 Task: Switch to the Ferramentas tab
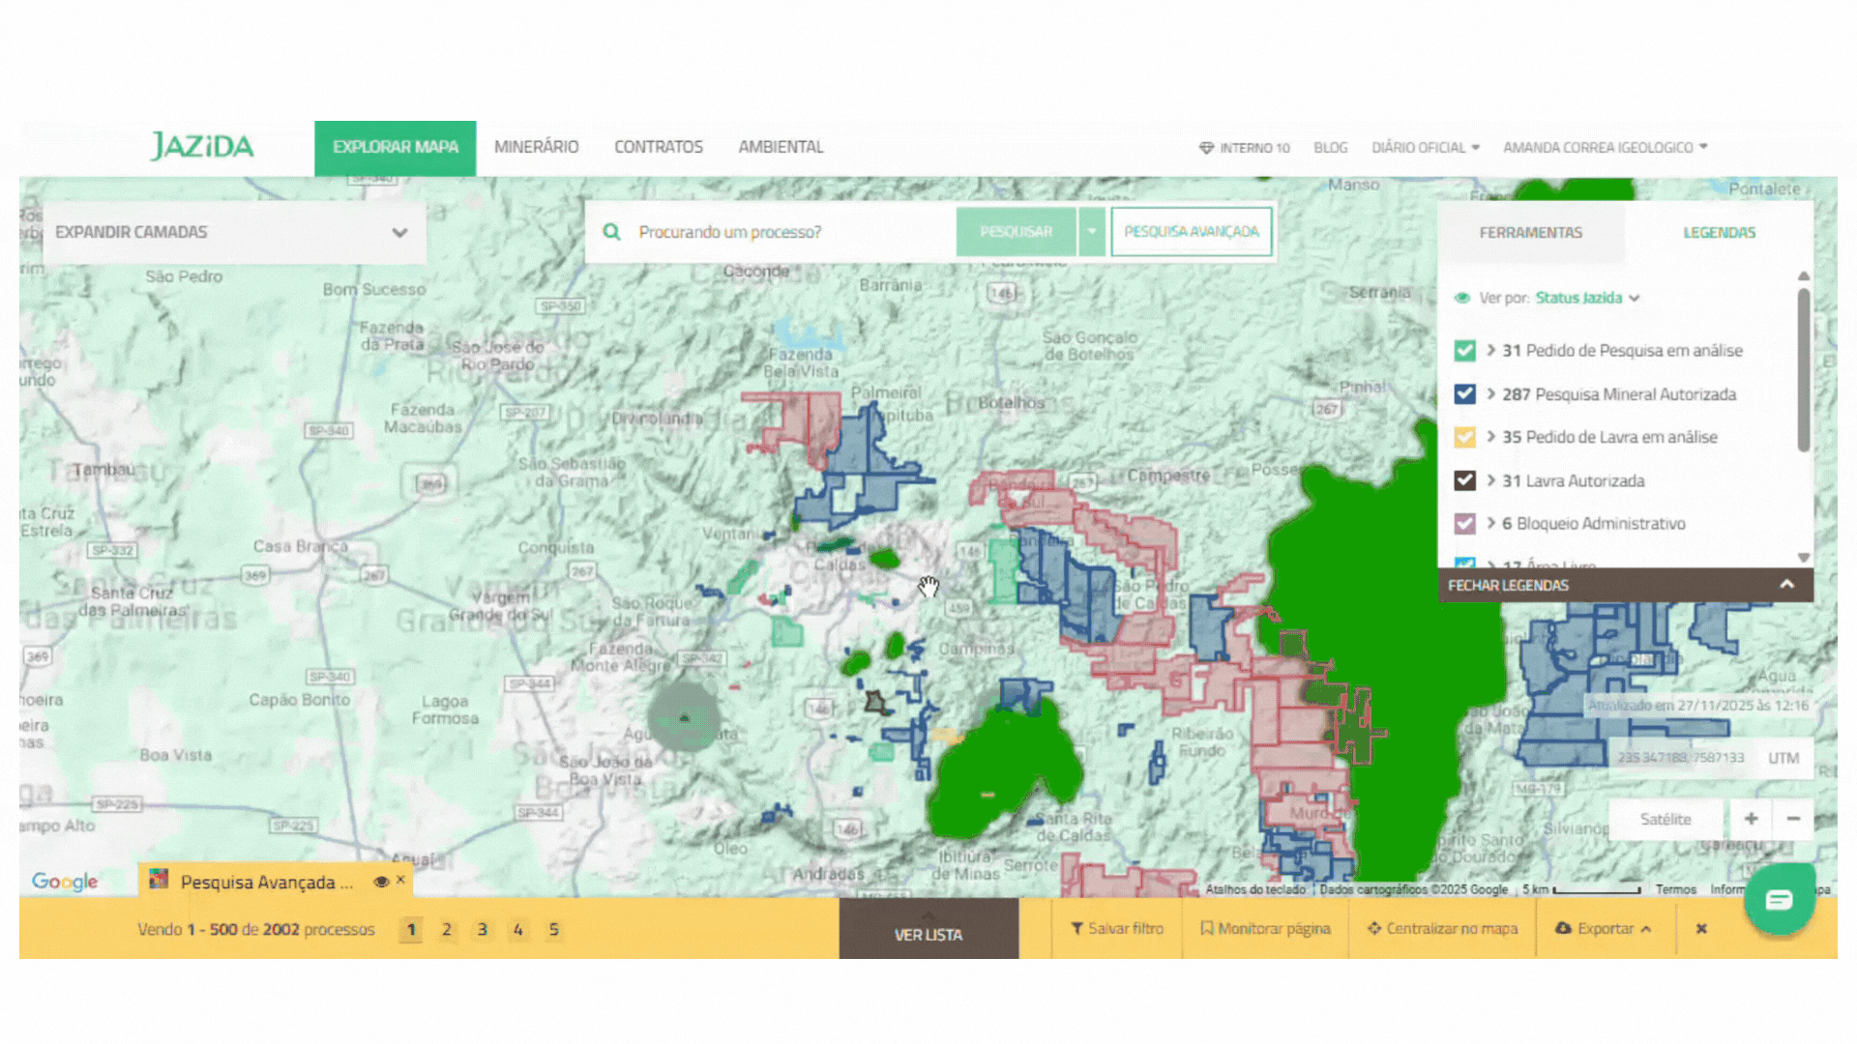click(1530, 232)
